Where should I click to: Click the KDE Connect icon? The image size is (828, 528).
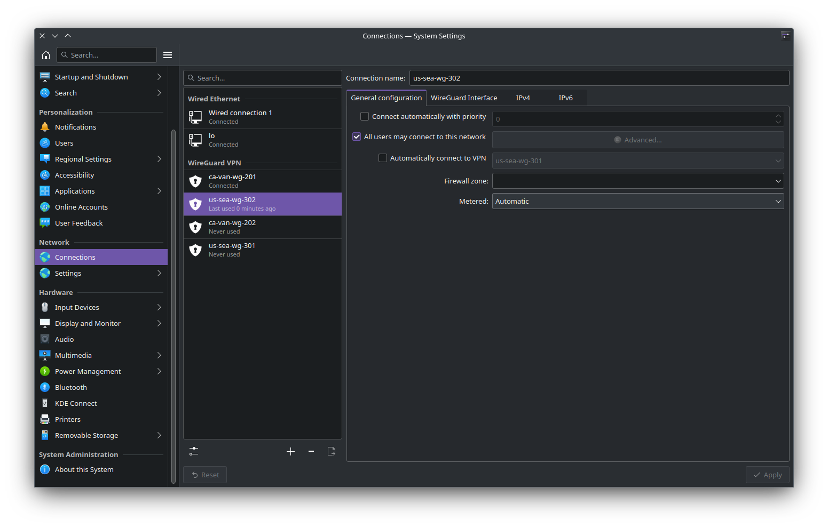pos(45,403)
